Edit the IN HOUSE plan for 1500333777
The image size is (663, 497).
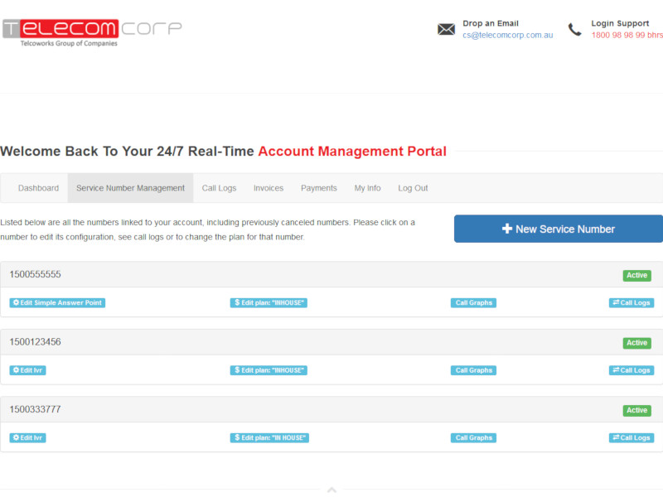pyautogui.click(x=269, y=438)
